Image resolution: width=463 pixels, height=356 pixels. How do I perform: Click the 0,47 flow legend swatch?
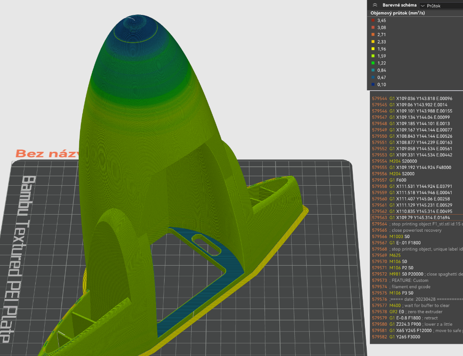click(373, 77)
